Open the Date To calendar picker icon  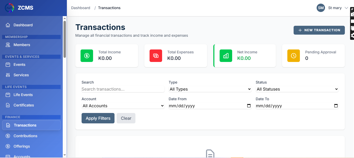[x=336, y=106]
